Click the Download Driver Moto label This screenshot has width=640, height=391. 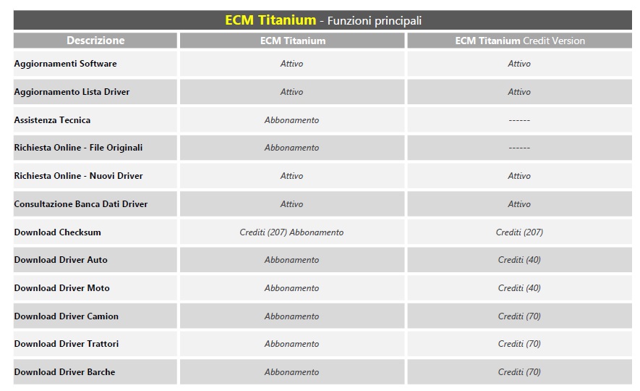pos(62,288)
